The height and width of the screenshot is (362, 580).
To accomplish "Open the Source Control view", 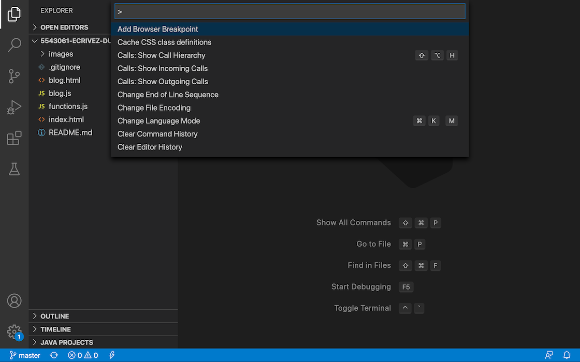I will 15,77.
